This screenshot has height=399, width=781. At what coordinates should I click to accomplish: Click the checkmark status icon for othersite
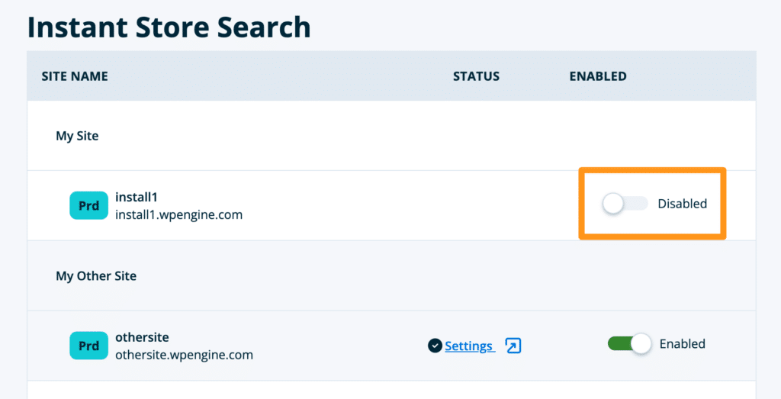[435, 346]
